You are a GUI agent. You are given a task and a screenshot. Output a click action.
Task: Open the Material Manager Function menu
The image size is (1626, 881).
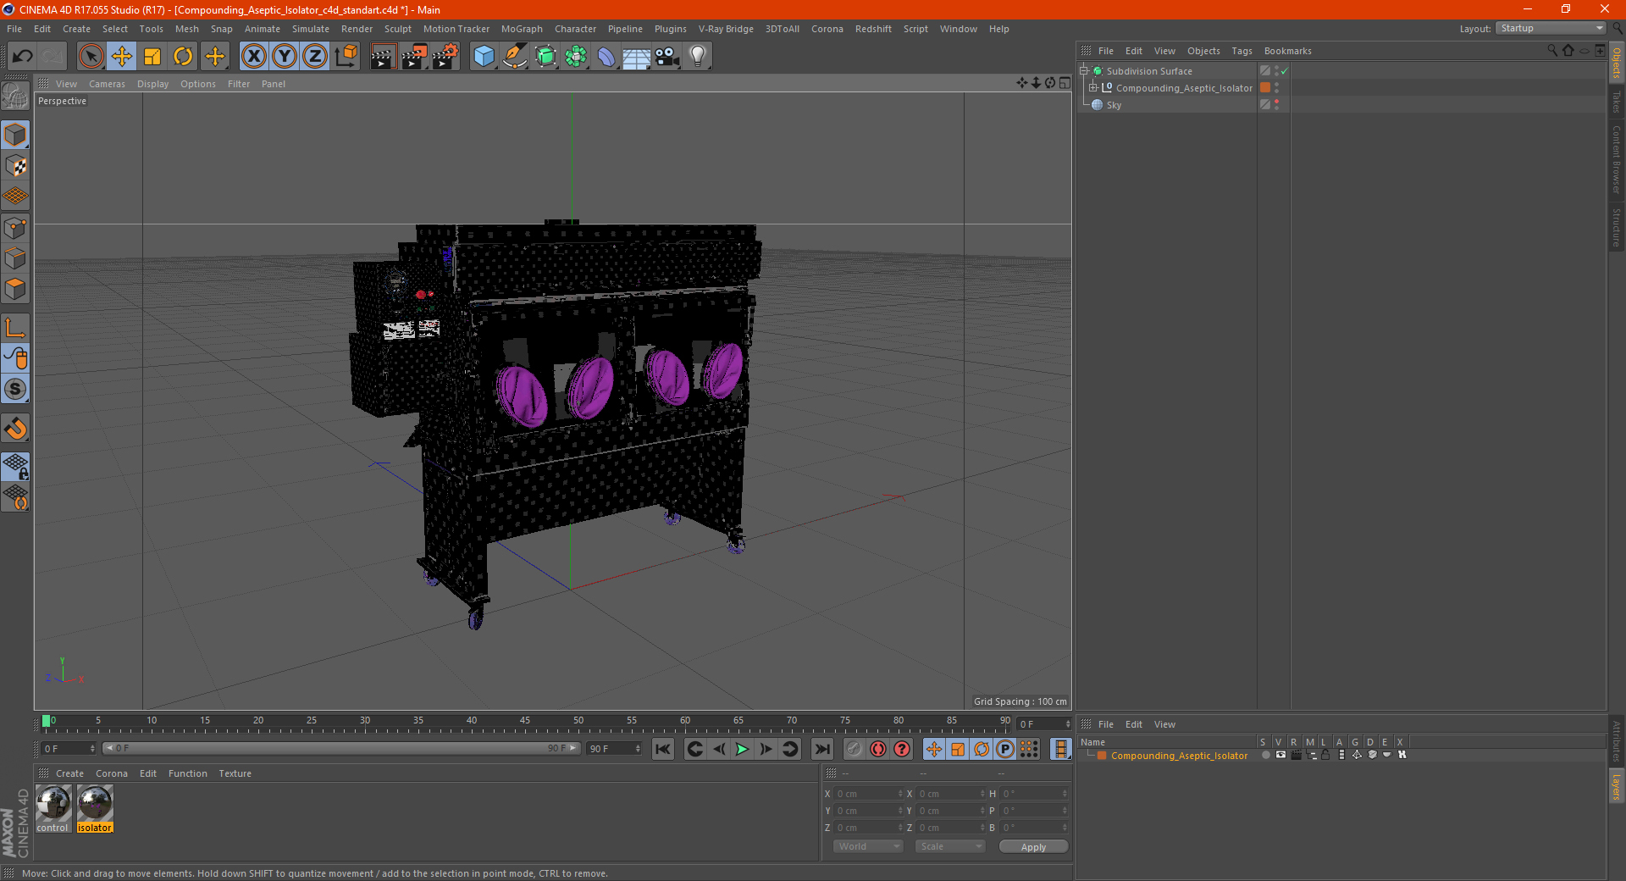pos(187,773)
